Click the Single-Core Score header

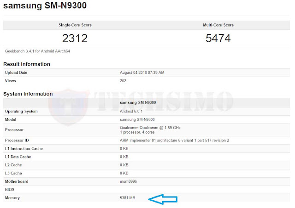point(75,25)
